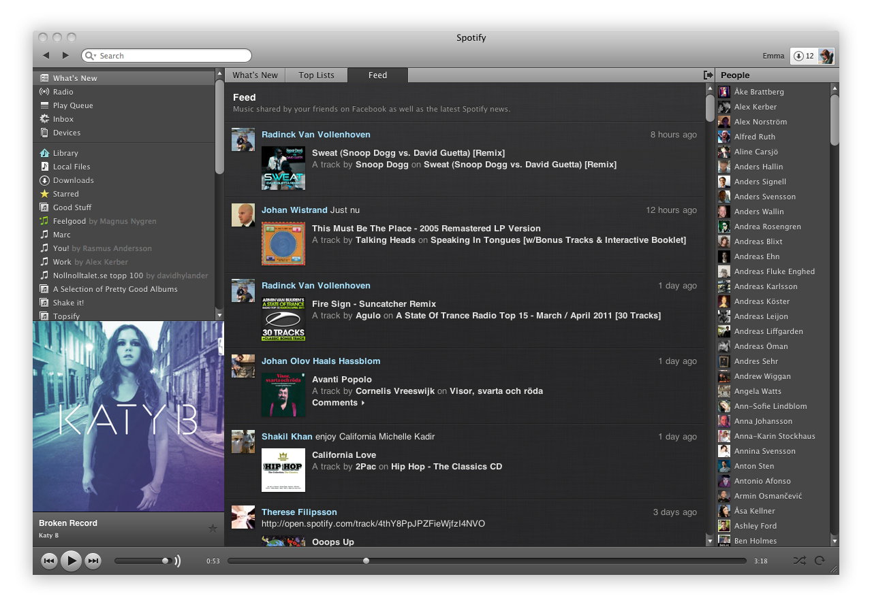This screenshot has width=872, height=615.
Task: Open the Therese Filipsson shared track URL
Action: [x=373, y=524]
